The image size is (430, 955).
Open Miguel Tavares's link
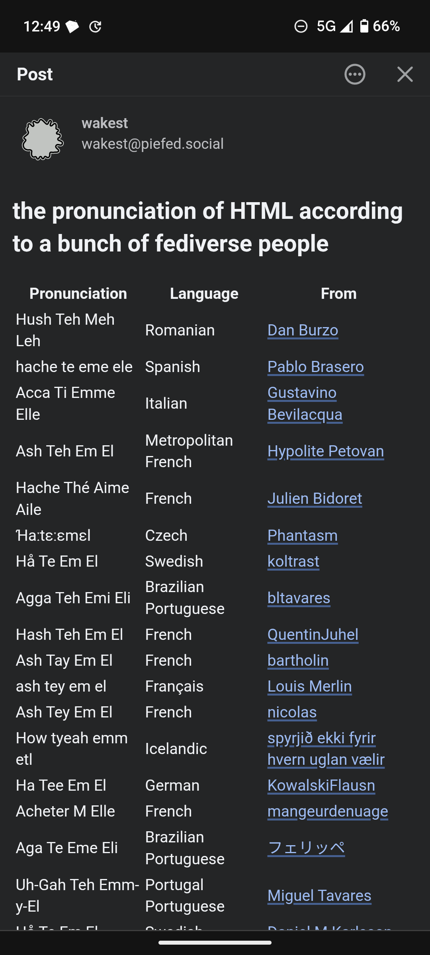tap(319, 896)
